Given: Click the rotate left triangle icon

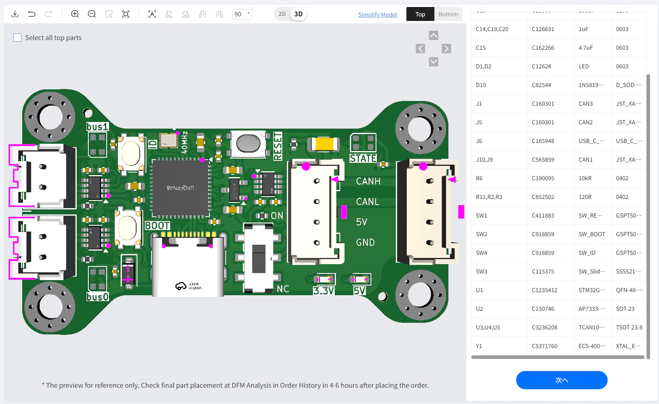Looking at the screenshot, I should point(169,14).
